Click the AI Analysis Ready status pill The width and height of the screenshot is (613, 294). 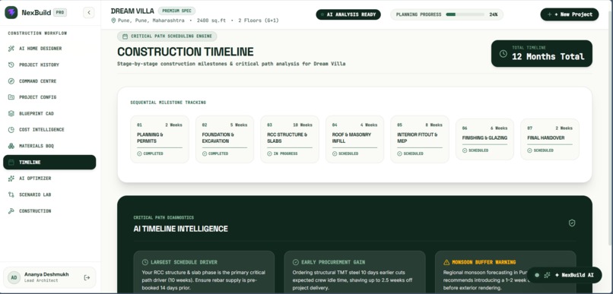point(348,14)
